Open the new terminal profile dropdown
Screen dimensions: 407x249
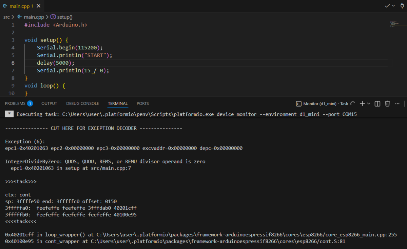tap(369, 104)
